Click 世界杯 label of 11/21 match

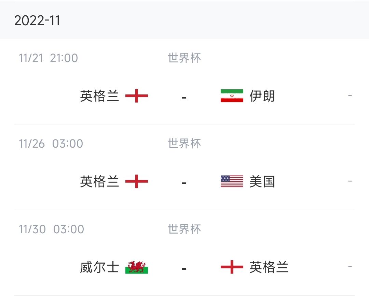click(x=184, y=58)
